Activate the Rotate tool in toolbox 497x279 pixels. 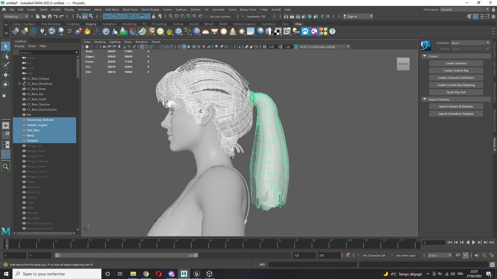click(x=6, y=84)
